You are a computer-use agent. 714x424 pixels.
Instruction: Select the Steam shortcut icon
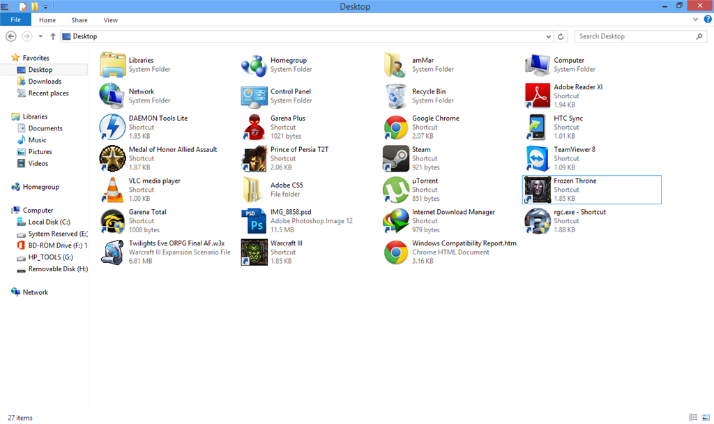tap(396, 158)
